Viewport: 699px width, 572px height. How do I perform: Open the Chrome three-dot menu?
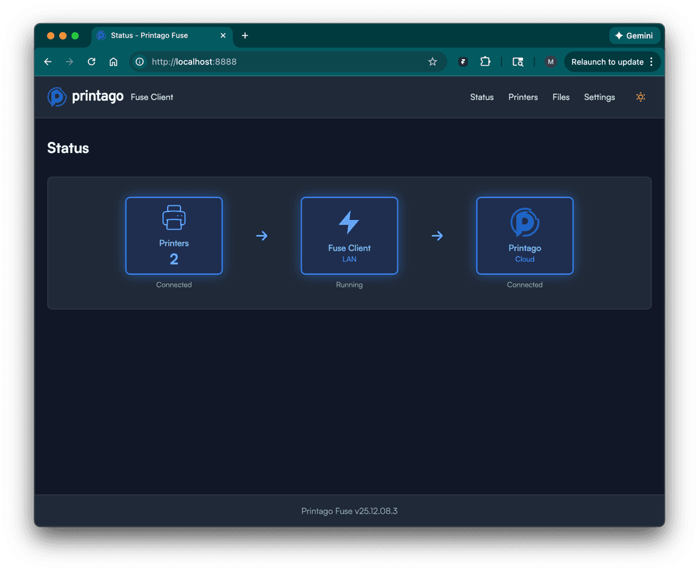click(651, 62)
